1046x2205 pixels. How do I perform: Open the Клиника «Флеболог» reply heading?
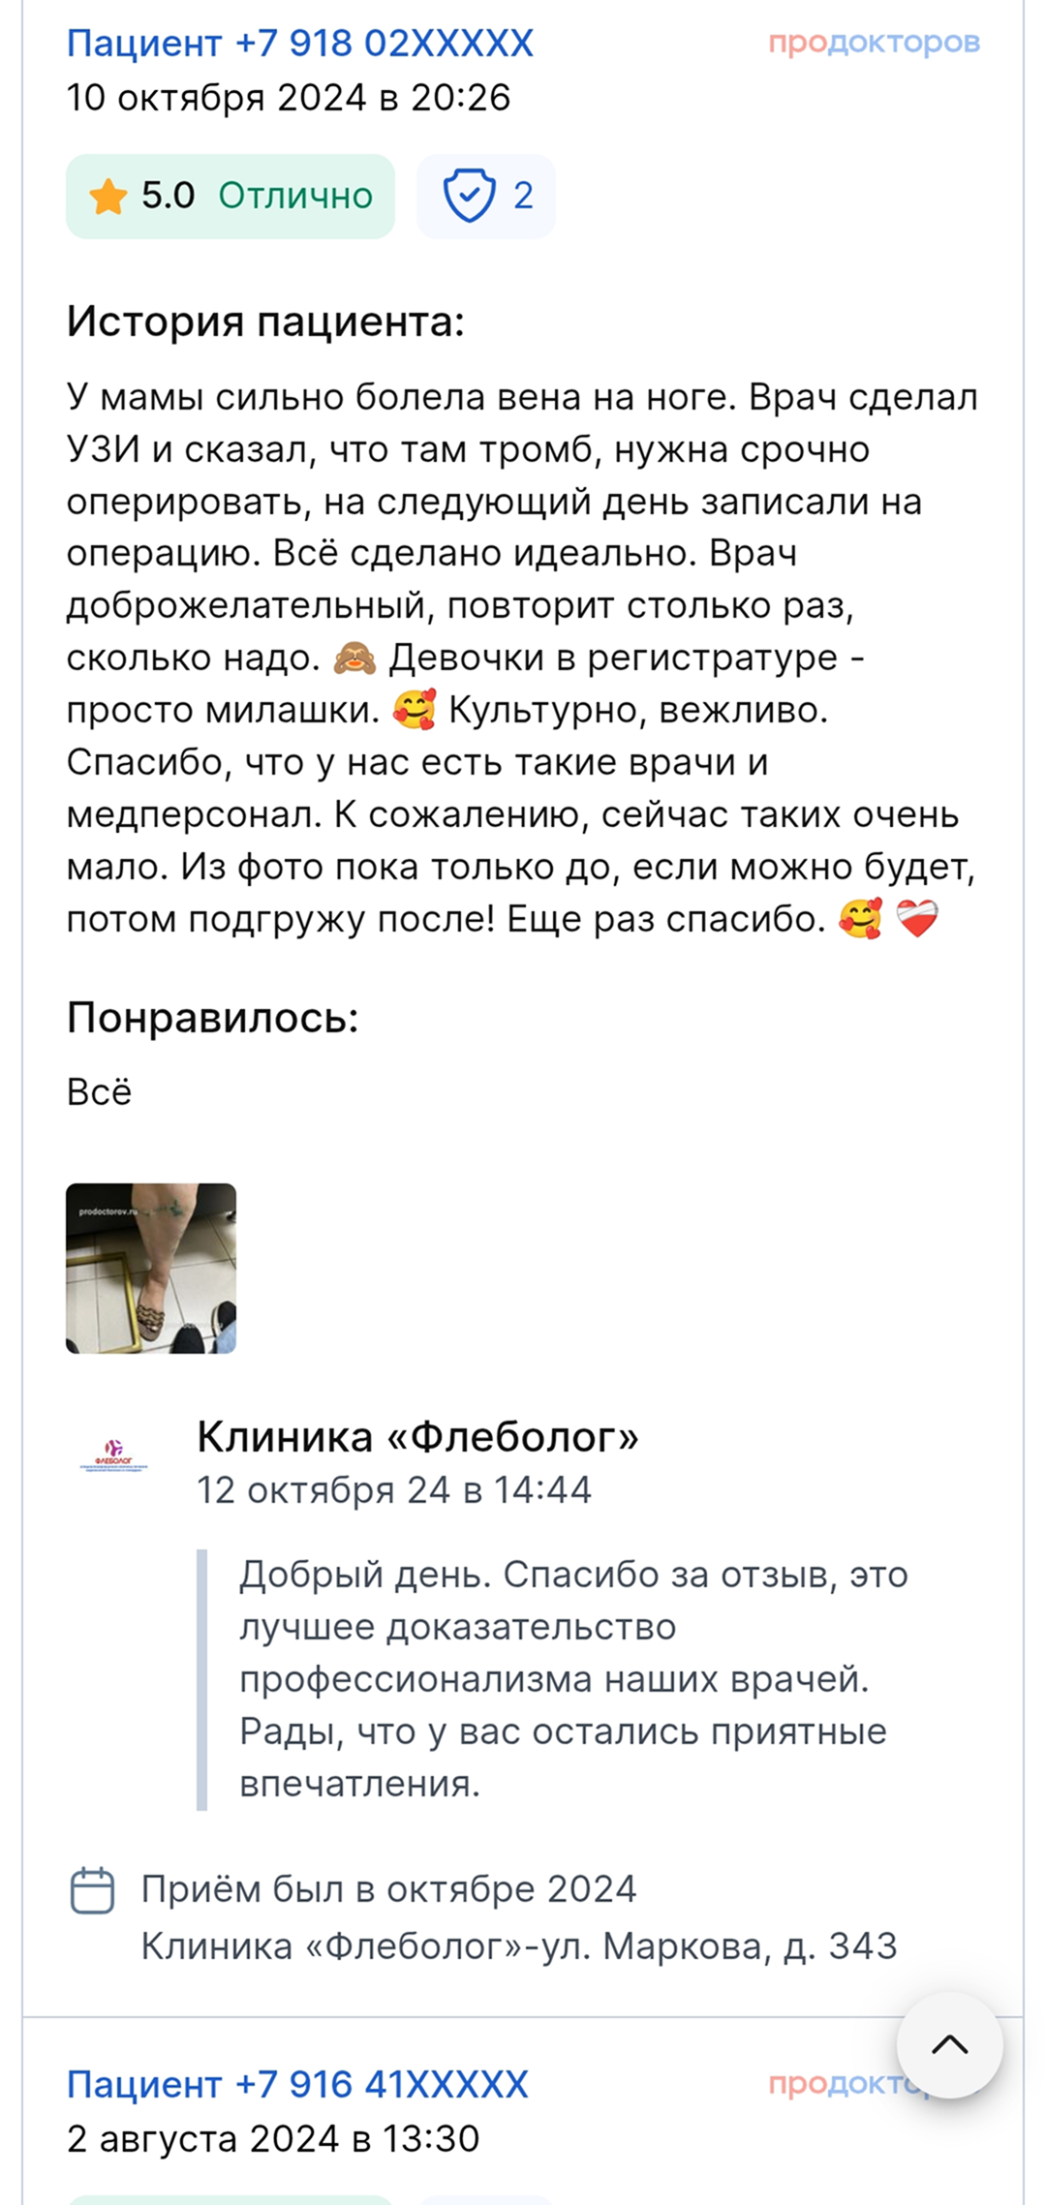click(x=417, y=1437)
